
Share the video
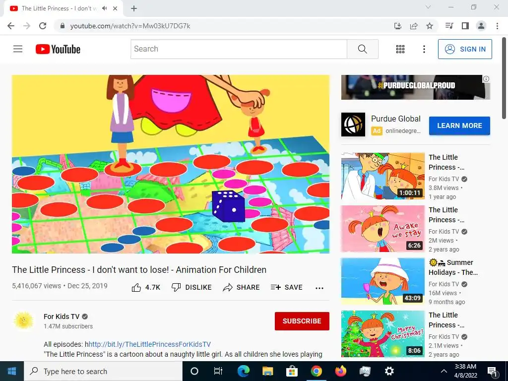242,287
